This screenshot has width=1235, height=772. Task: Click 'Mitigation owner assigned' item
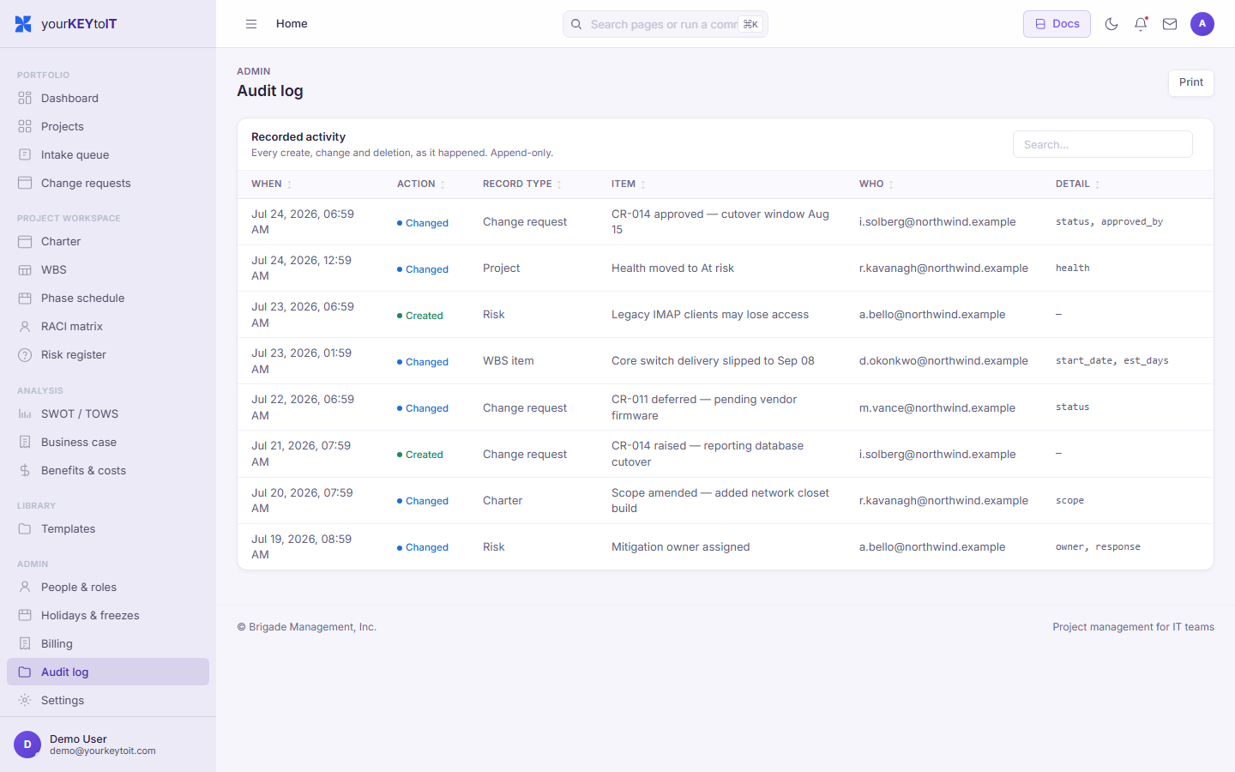pos(680,547)
